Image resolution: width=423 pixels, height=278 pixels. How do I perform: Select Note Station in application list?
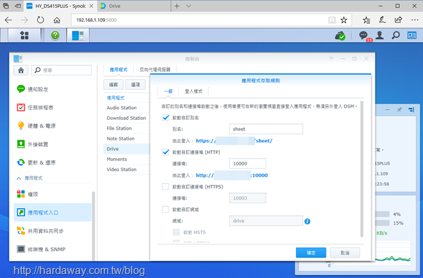[x=126, y=138]
